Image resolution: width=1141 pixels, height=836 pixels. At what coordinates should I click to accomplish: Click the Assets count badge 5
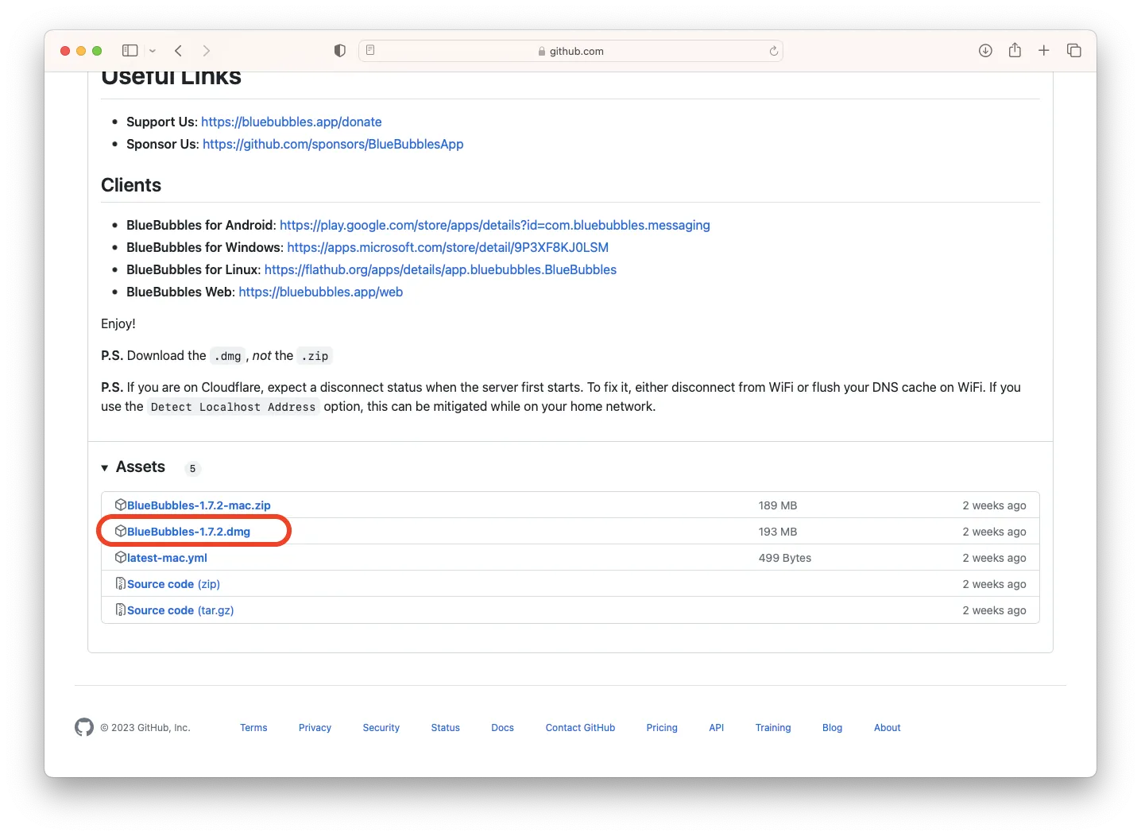click(x=192, y=468)
